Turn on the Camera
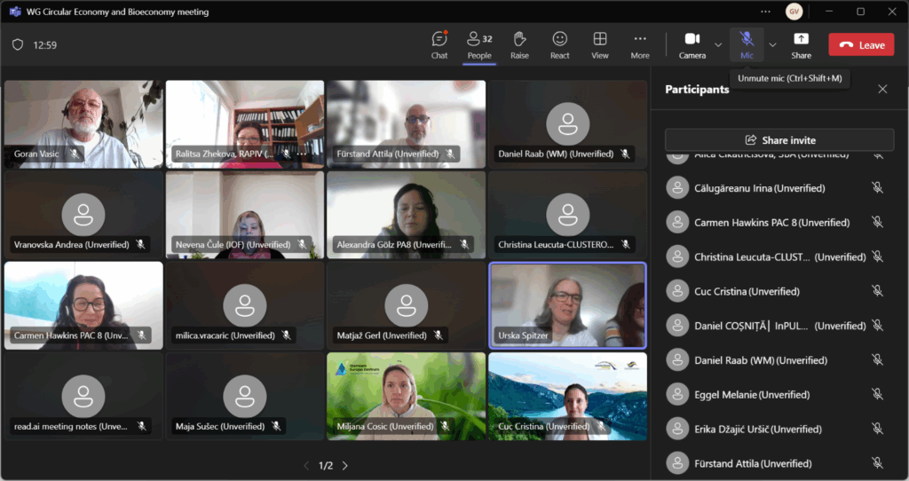This screenshot has height=481, width=909. point(692,44)
